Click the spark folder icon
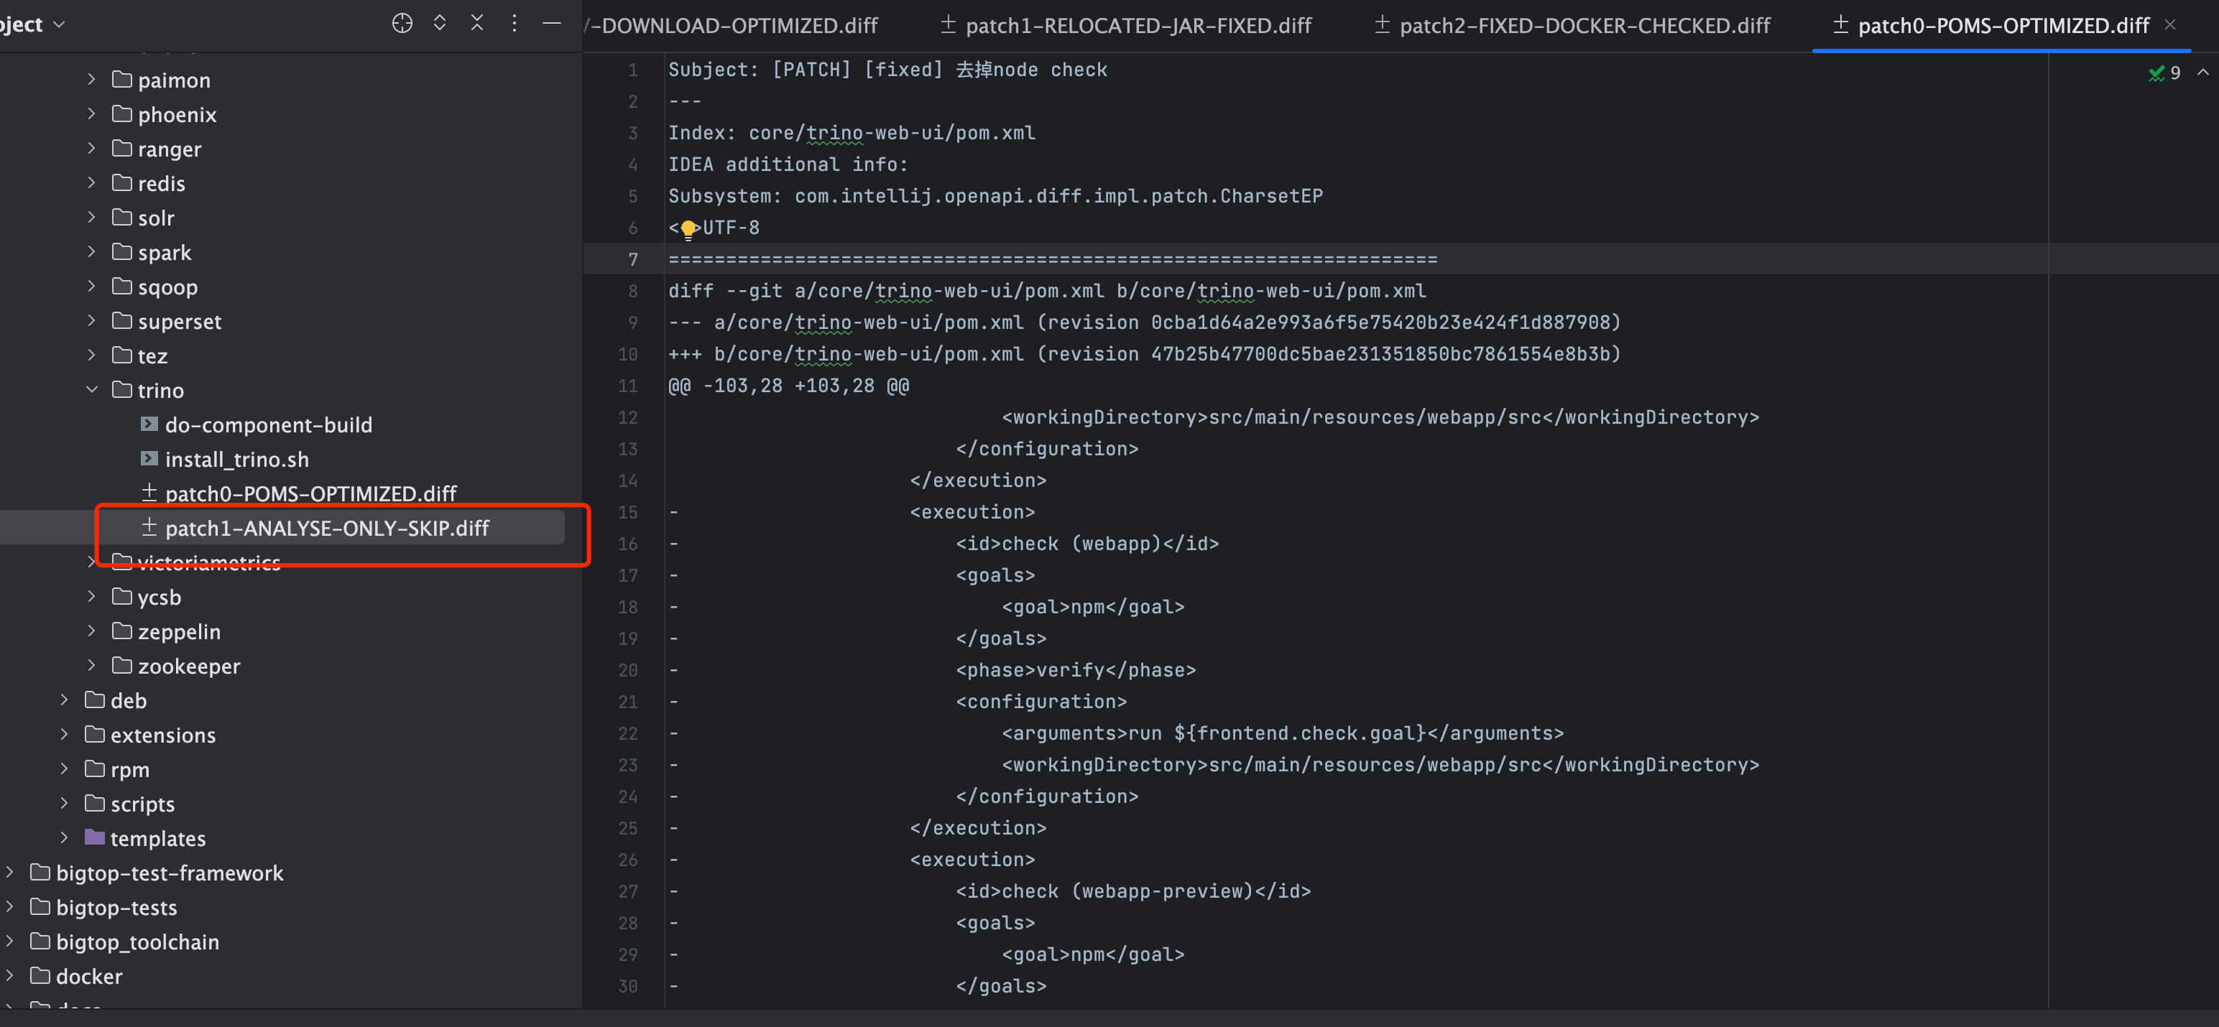 coord(122,251)
